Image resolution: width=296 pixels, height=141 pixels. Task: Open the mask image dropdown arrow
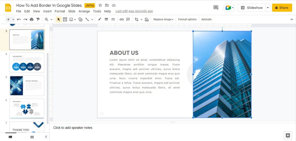point(141,19)
